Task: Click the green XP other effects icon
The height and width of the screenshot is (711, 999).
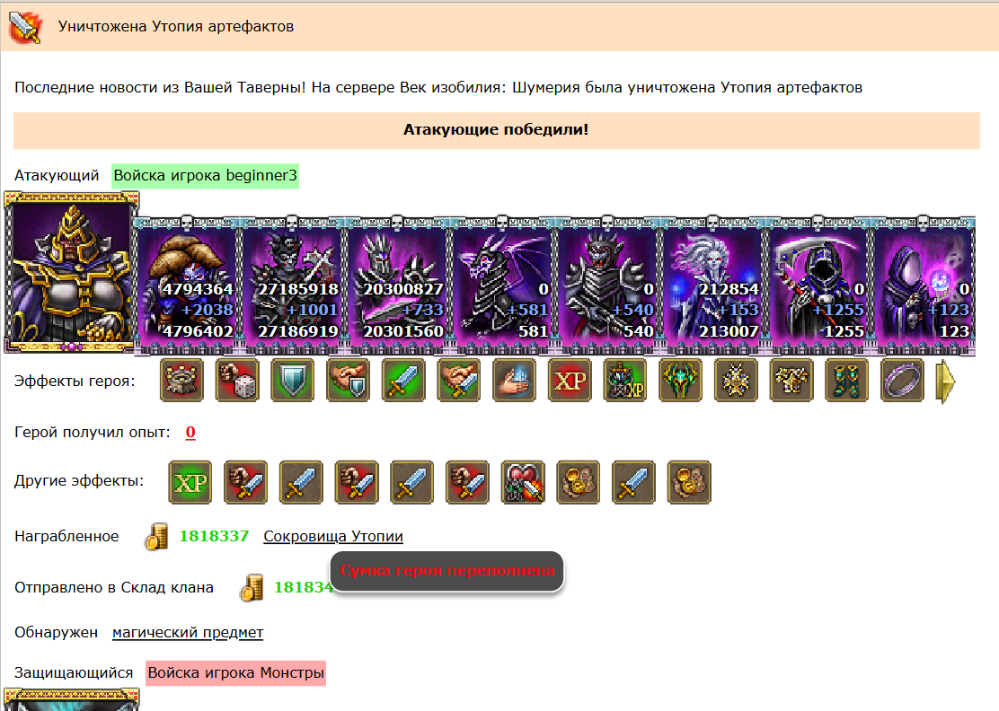Action: click(x=190, y=482)
